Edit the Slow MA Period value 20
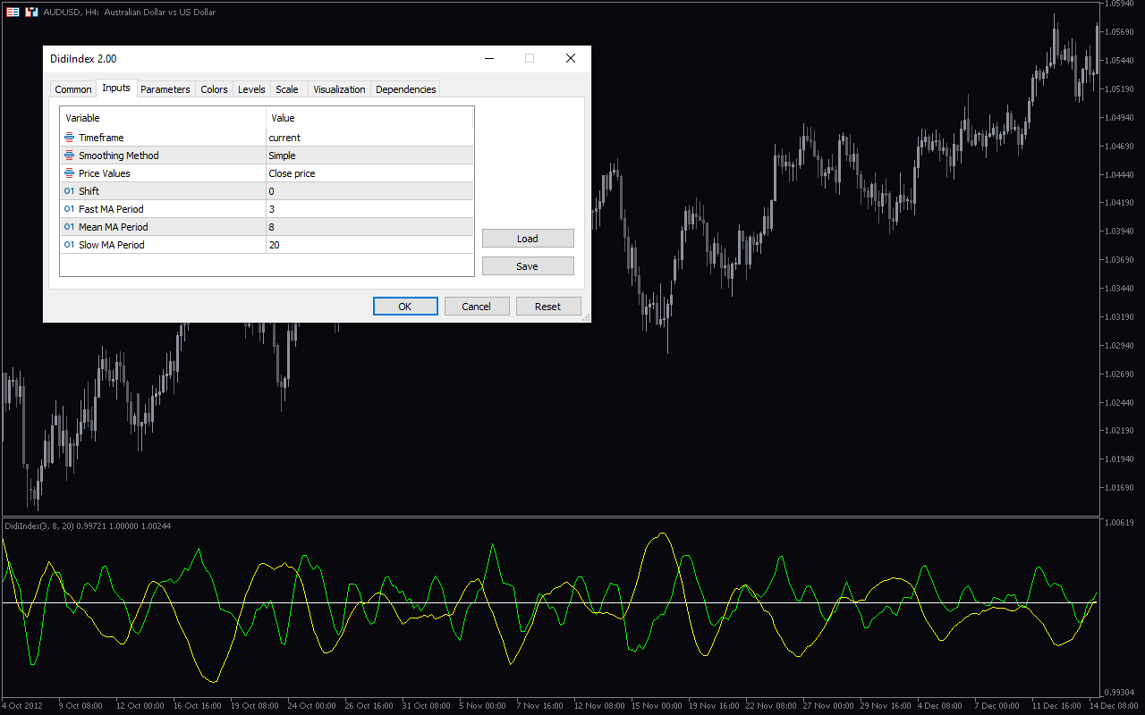This screenshot has width=1145, height=715. pos(369,245)
